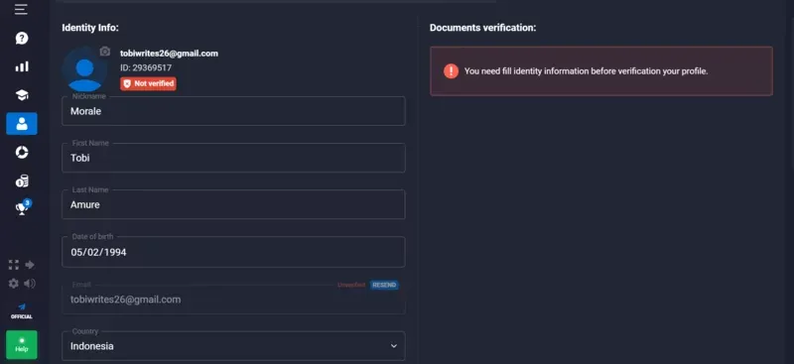Open the education graduation cap icon
Screen dimensions: 794x364
(x=22, y=95)
